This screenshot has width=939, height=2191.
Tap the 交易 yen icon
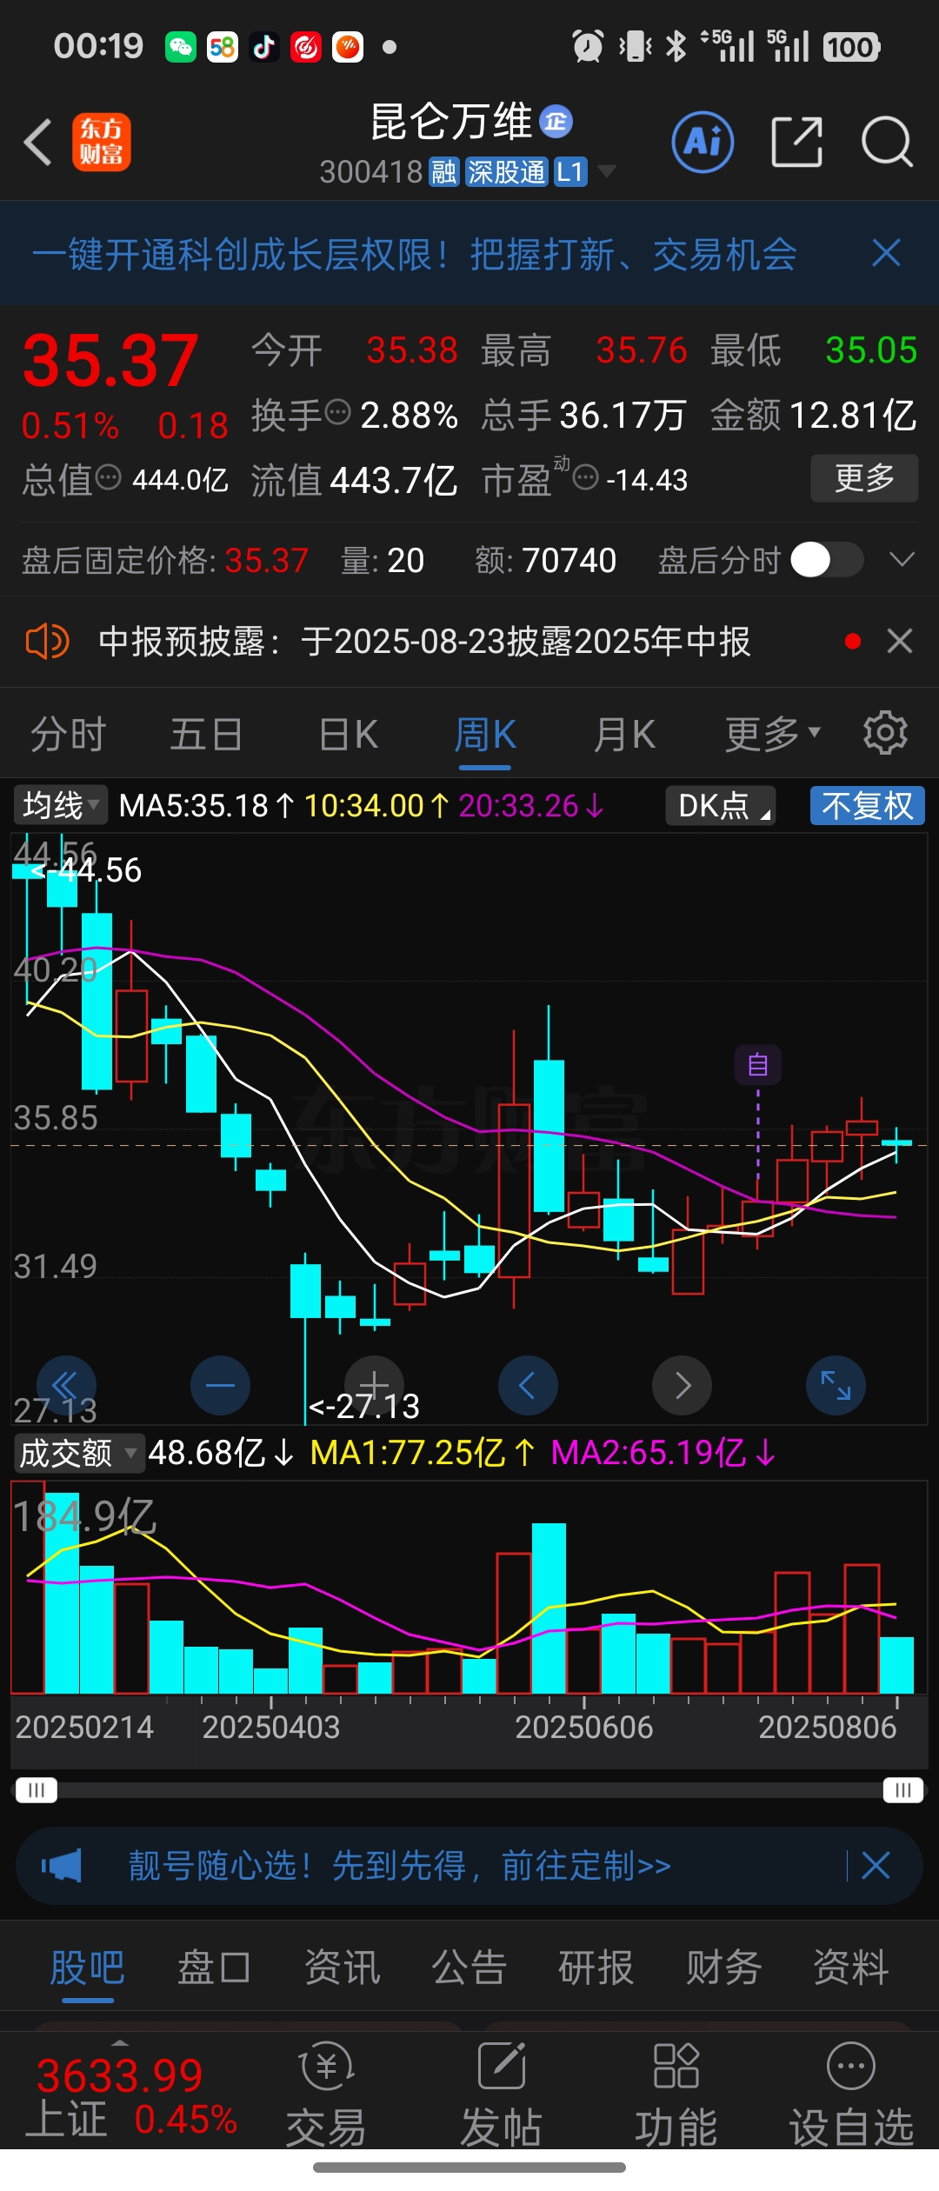click(x=326, y=2066)
